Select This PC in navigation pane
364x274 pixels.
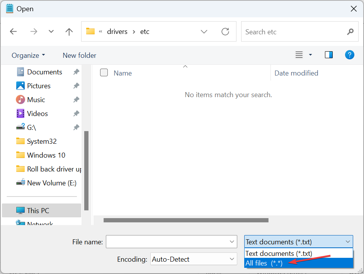[38, 210]
